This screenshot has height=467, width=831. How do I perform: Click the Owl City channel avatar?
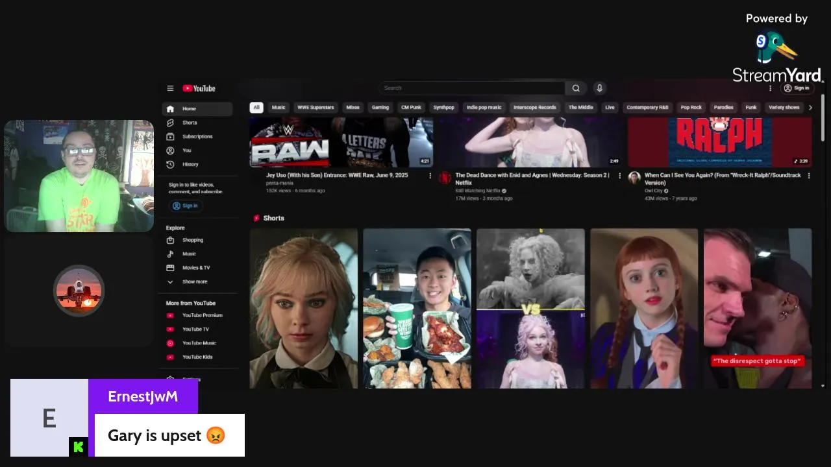(634, 178)
